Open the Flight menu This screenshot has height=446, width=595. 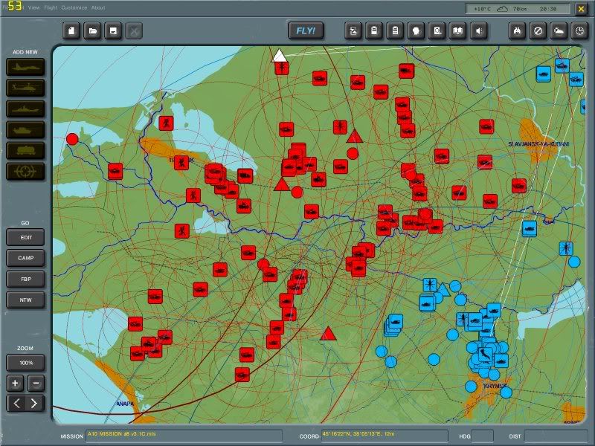coord(51,7)
